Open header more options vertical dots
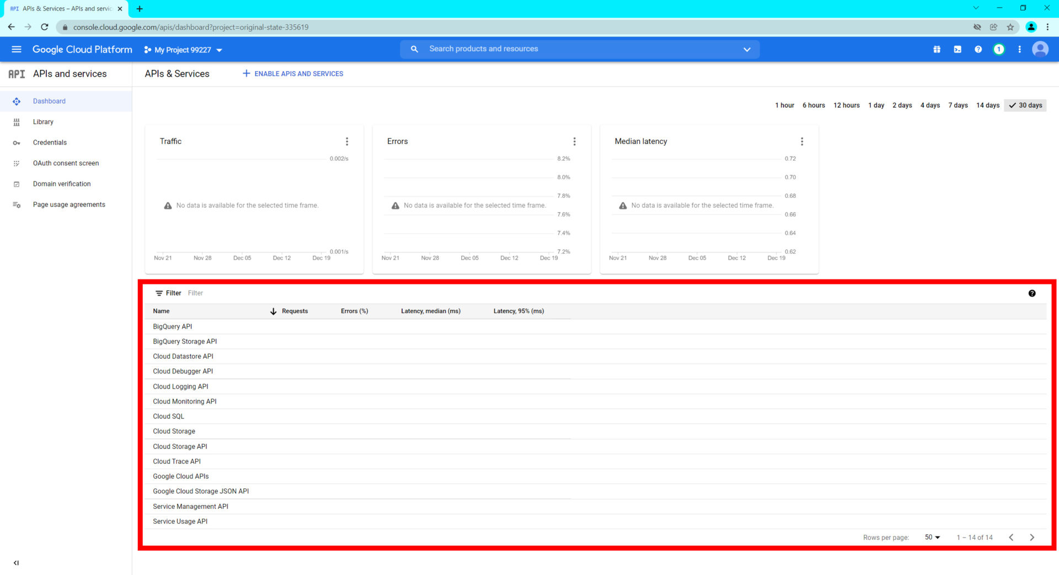1059x575 pixels. coord(1019,49)
